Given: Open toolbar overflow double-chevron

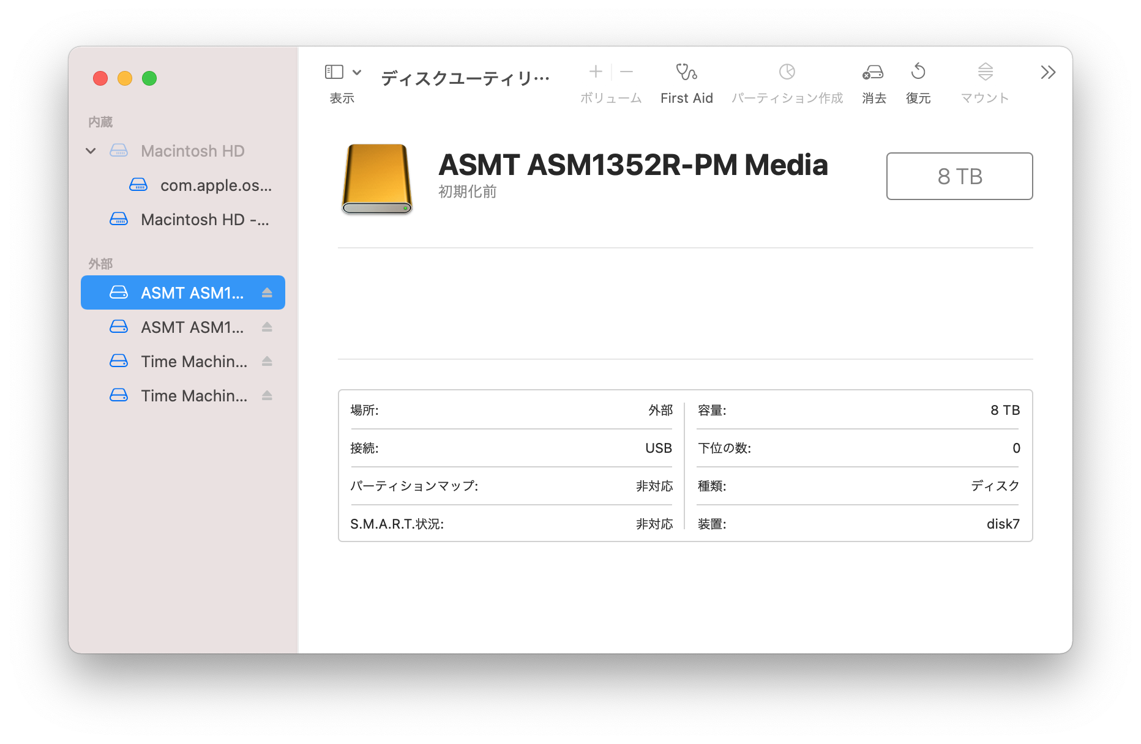Looking at the screenshot, I should 1048,72.
